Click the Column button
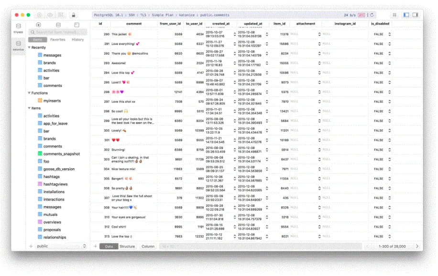Screen dimensions: 438x276 click(148, 246)
